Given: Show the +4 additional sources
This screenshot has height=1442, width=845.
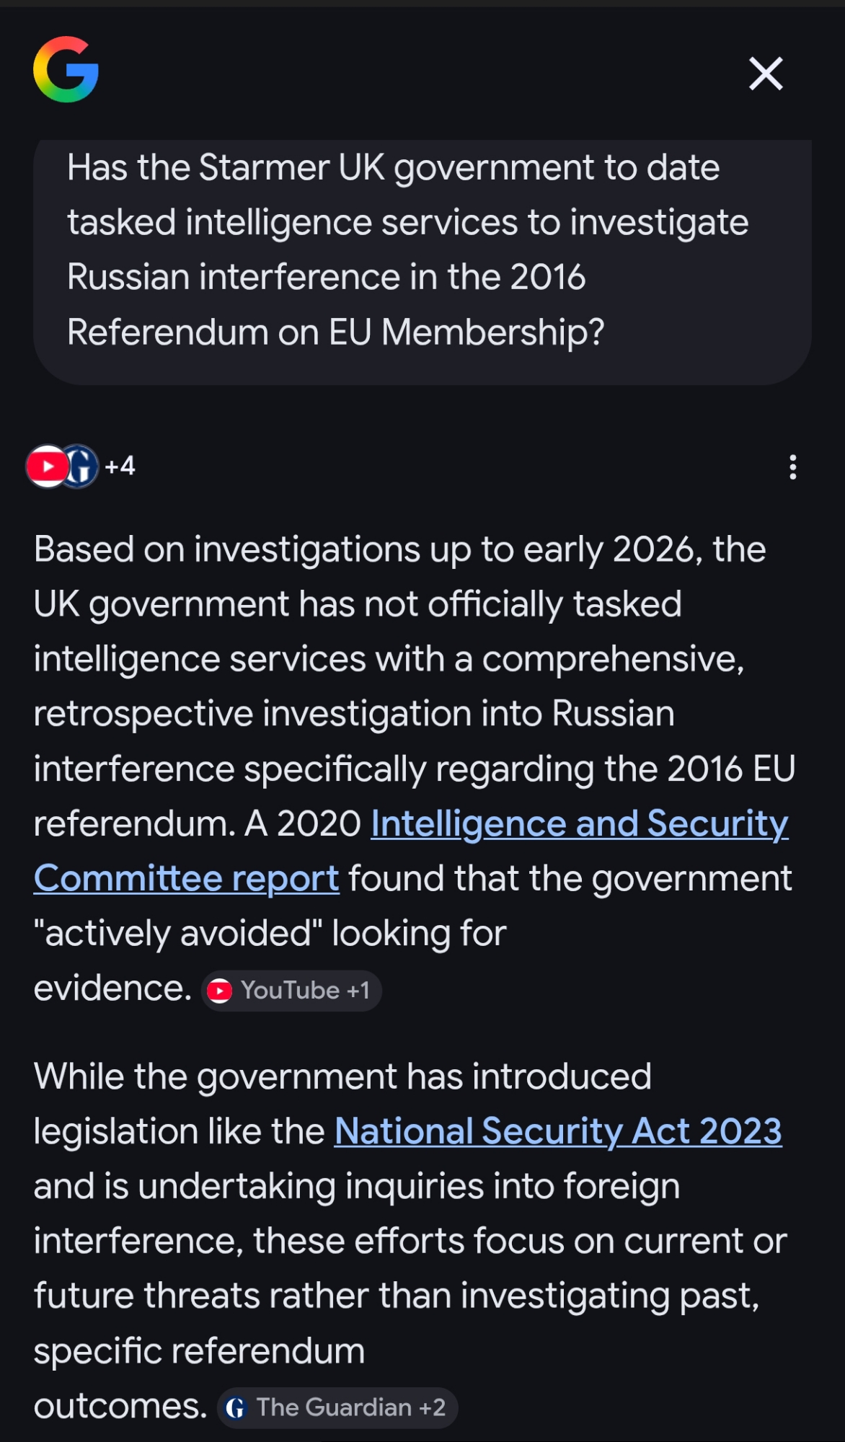Looking at the screenshot, I should [120, 466].
